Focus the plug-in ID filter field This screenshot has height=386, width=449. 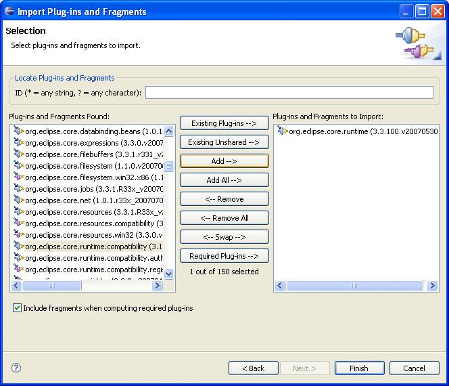(289, 93)
